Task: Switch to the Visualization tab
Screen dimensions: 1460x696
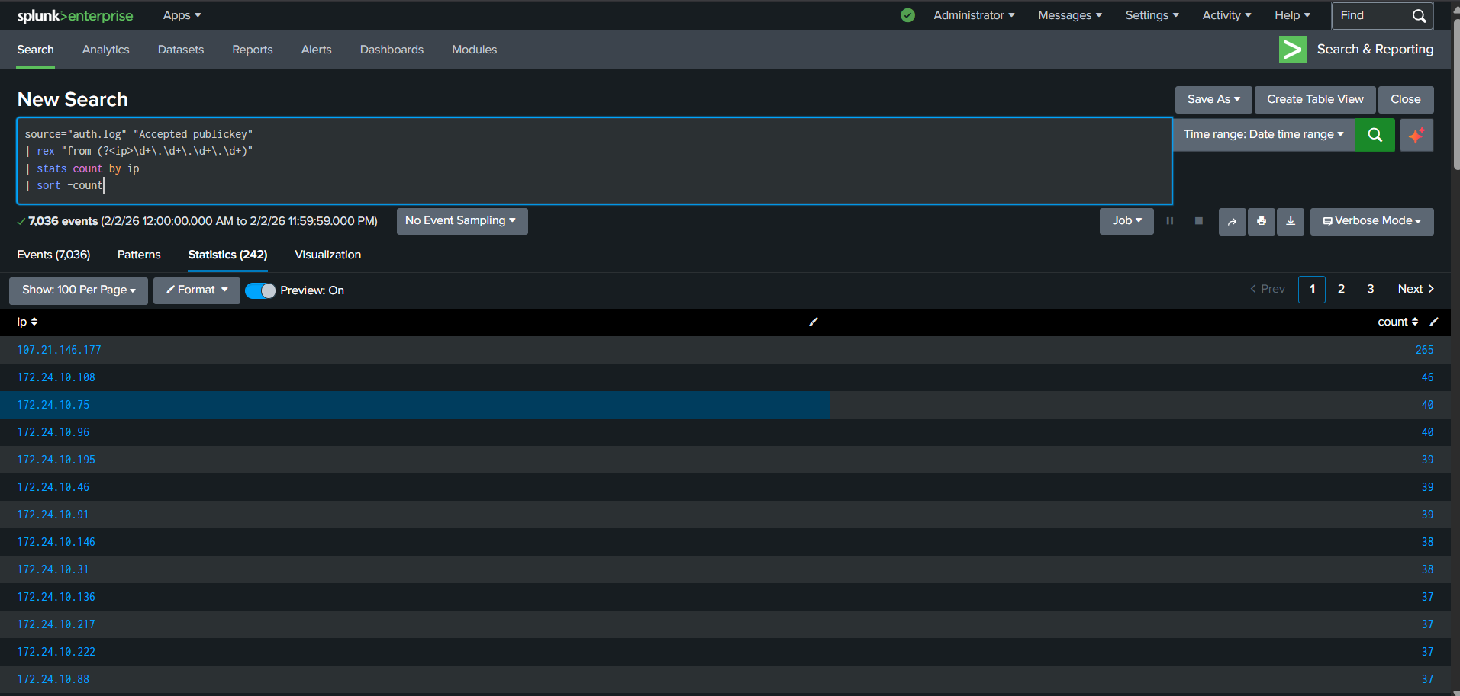Action: [x=328, y=255]
